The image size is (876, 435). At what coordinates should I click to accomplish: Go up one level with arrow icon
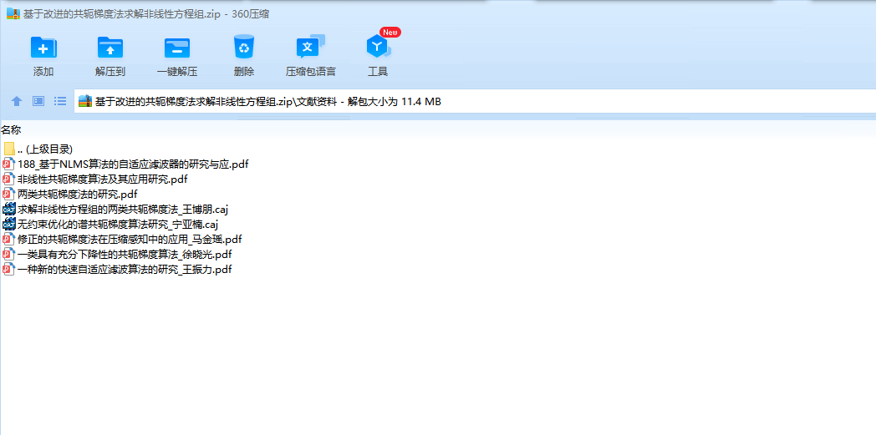click(x=17, y=101)
